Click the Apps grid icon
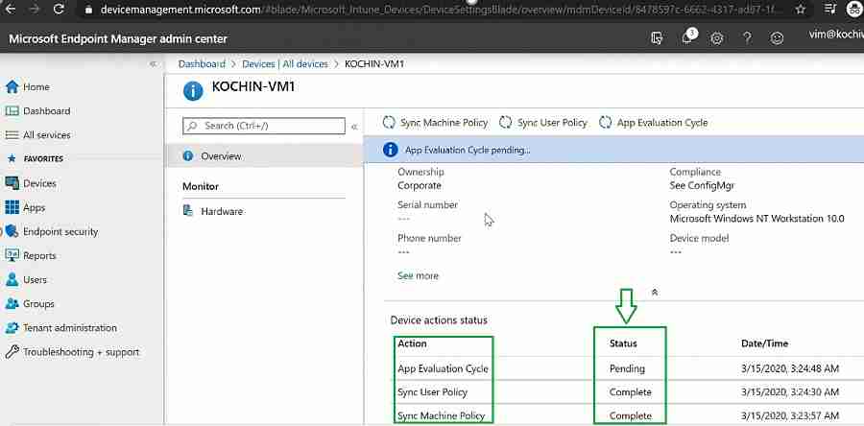864x426 pixels. coord(12,207)
